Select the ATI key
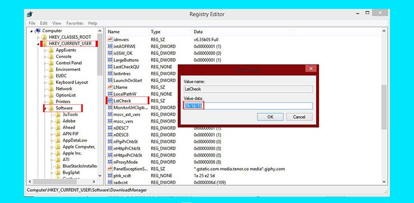 click(x=66, y=160)
